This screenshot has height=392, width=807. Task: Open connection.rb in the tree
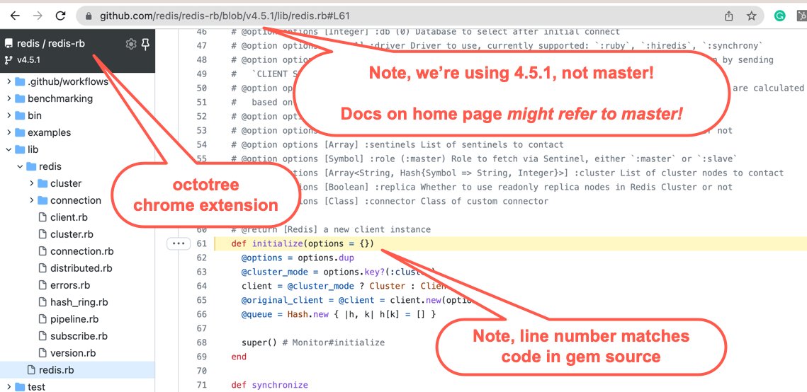pos(81,251)
